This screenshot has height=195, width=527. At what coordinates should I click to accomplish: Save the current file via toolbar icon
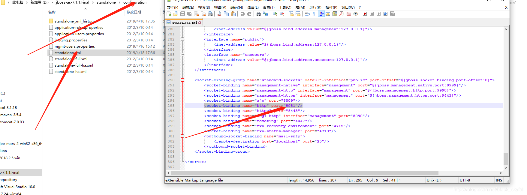tap(182, 14)
